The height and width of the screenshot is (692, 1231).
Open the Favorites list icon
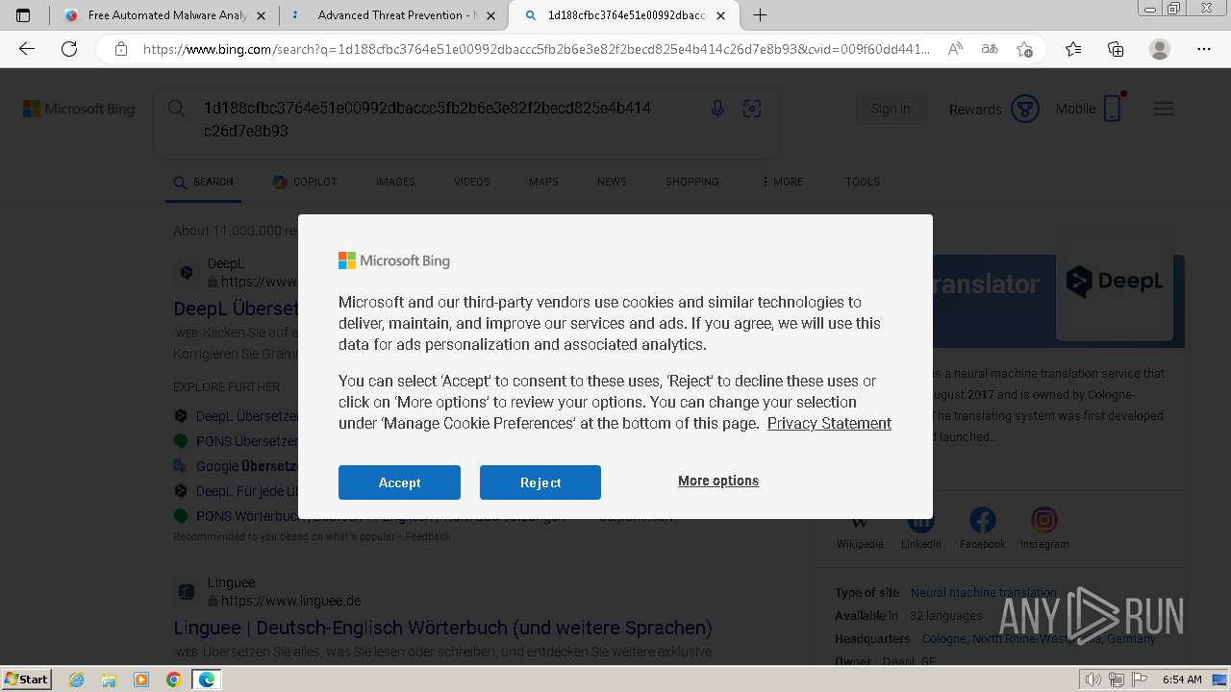pyautogui.click(x=1073, y=49)
